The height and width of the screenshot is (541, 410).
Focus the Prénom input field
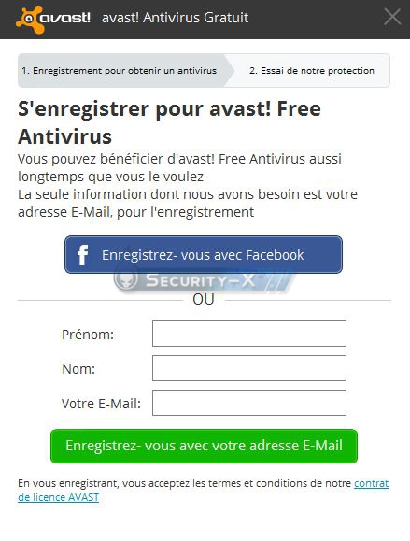click(249, 334)
